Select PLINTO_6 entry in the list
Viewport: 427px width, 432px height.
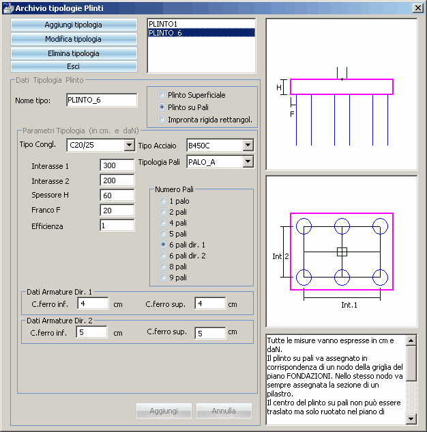click(201, 33)
